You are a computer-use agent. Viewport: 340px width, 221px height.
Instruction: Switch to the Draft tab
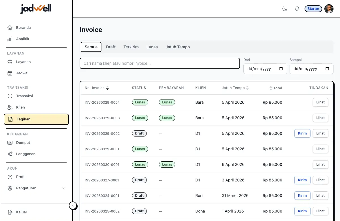pos(110,47)
